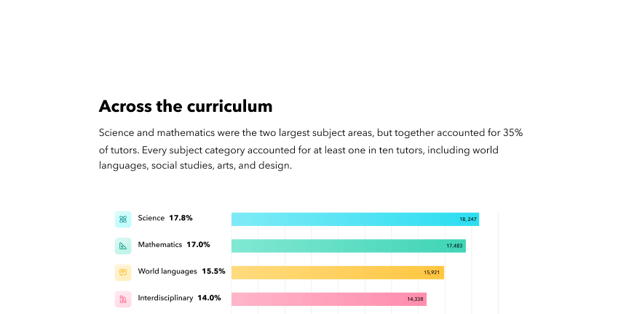Click the 17,483 value on Mathematics bar

point(455,246)
